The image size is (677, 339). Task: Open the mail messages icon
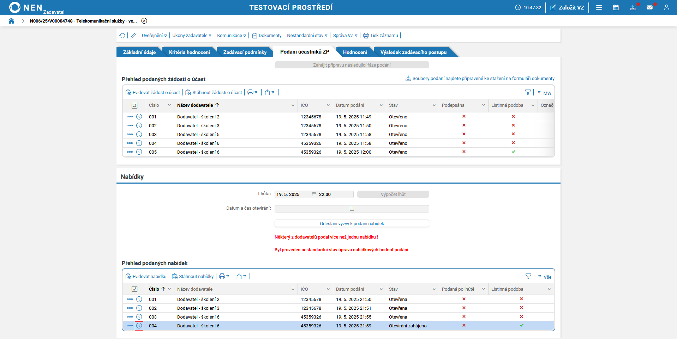(649, 7)
